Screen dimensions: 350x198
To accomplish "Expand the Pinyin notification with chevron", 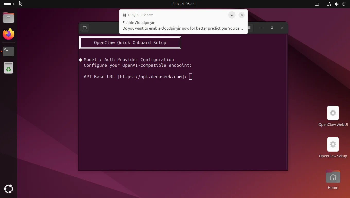I will point(232,15).
